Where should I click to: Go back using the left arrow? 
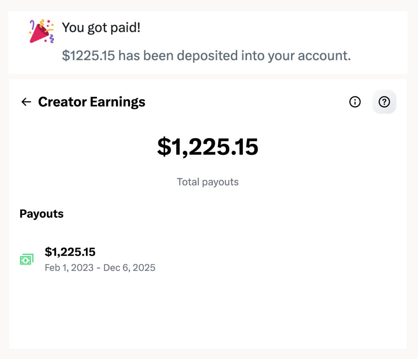(x=26, y=102)
